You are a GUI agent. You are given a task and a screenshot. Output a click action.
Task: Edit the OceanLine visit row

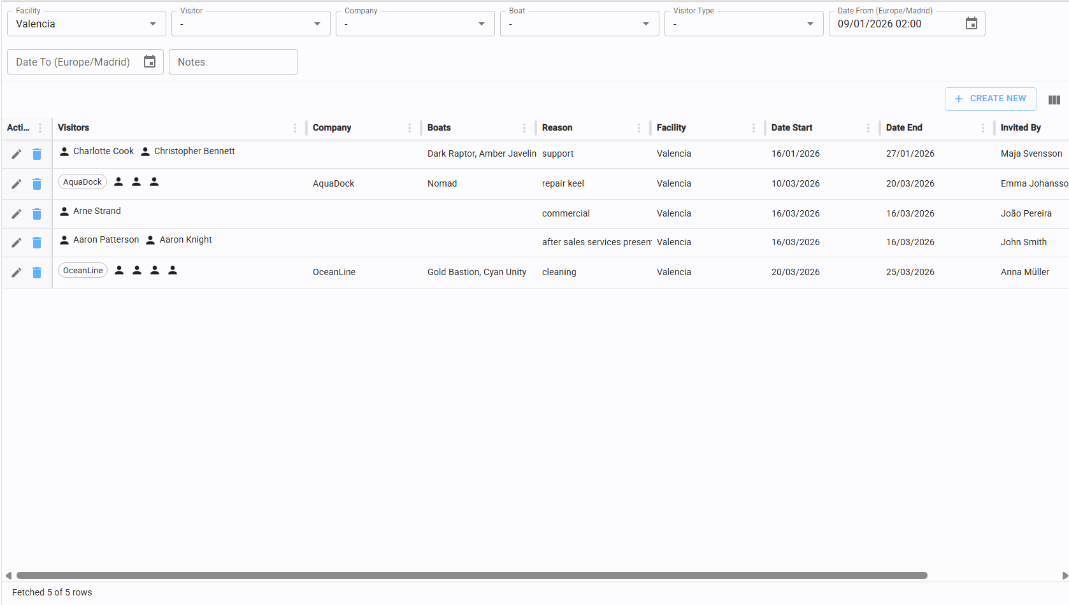pyautogui.click(x=17, y=273)
